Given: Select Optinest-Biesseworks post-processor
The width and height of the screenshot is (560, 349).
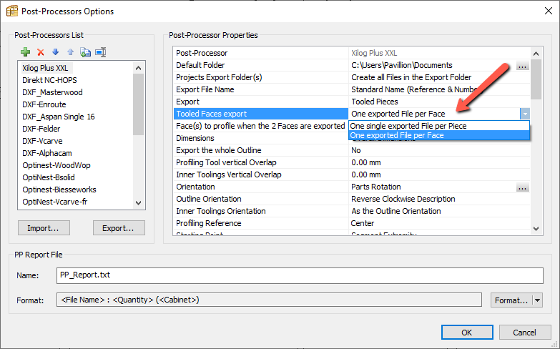Looking at the screenshot, I should coord(59,190).
